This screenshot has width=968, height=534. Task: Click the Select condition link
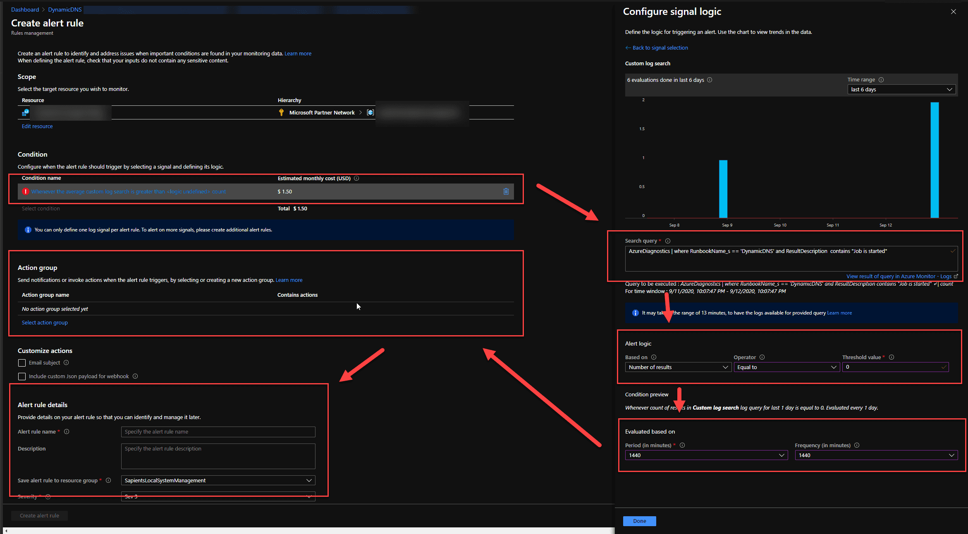(41, 208)
